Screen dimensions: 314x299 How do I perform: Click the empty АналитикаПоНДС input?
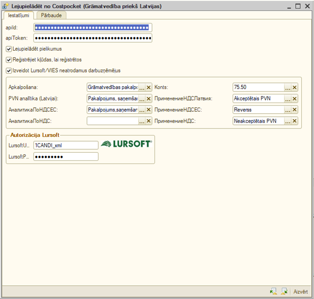pos(113,121)
